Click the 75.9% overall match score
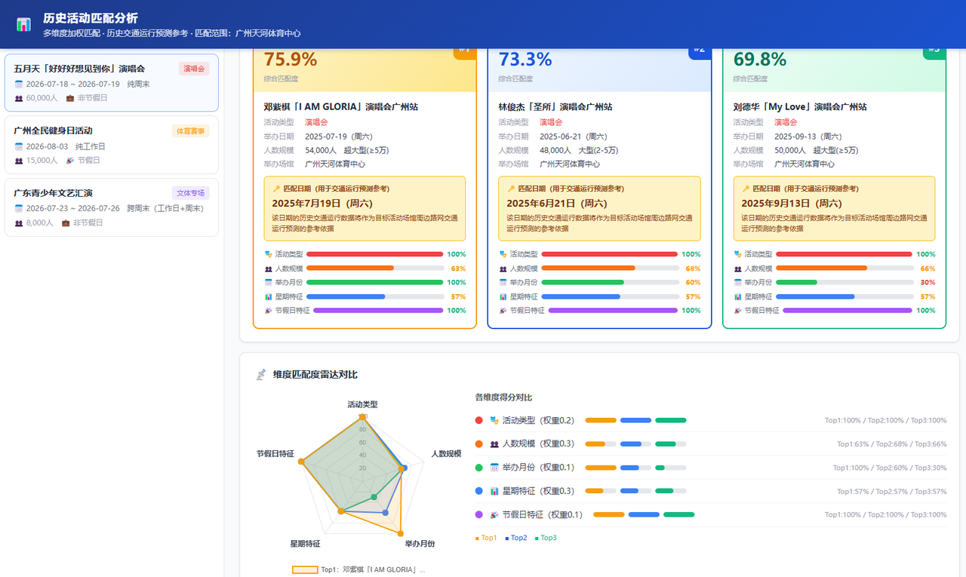 291,60
